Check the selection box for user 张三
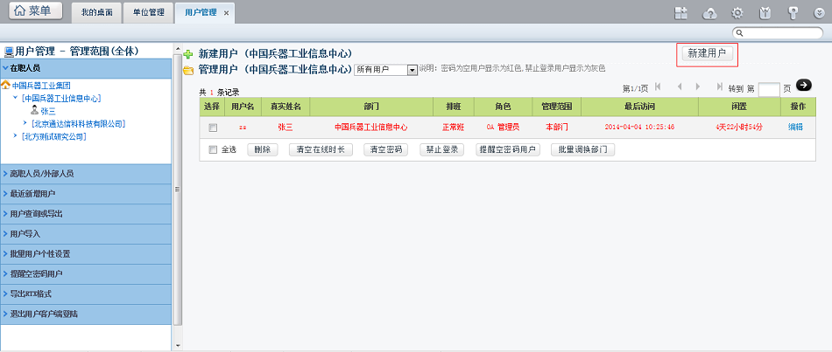 tap(213, 128)
